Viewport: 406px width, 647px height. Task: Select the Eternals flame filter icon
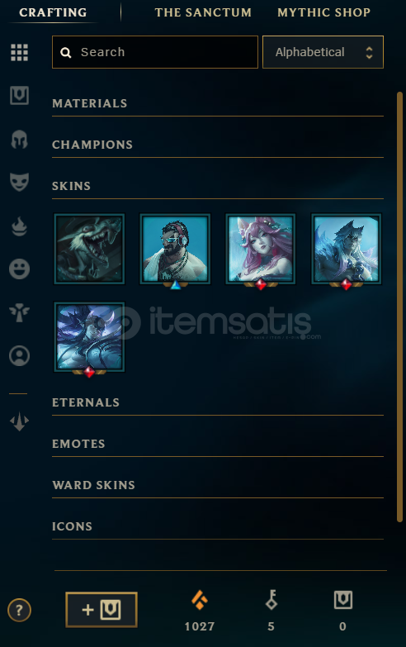[19, 226]
